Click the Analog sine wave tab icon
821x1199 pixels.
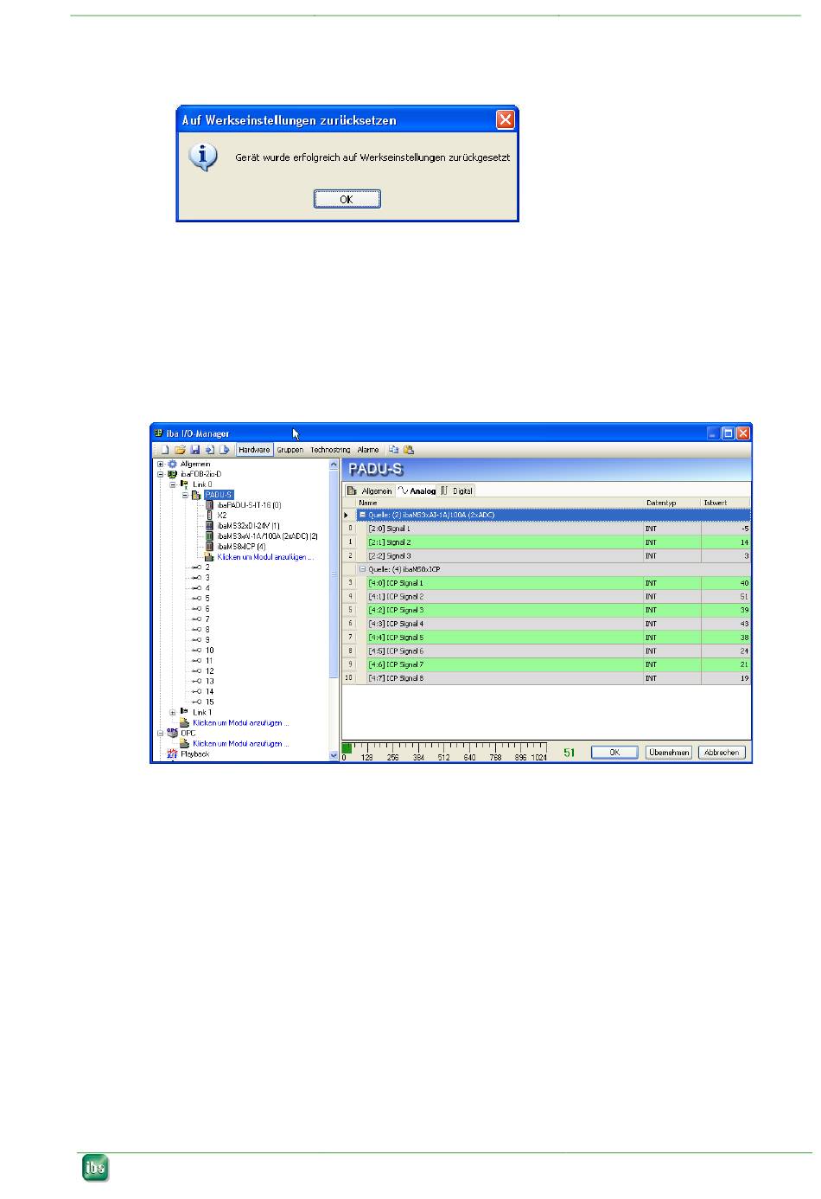pyautogui.click(x=403, y=490)
